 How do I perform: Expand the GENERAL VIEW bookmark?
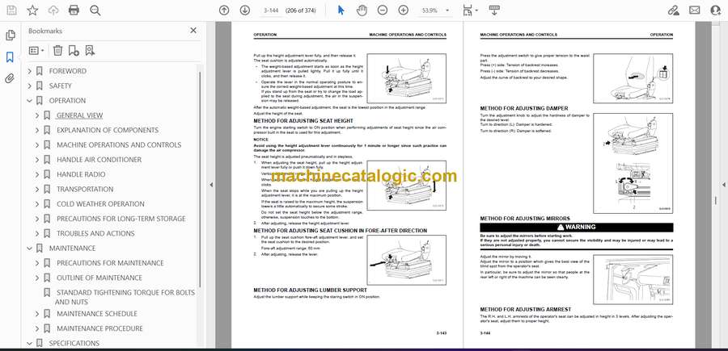37,115
